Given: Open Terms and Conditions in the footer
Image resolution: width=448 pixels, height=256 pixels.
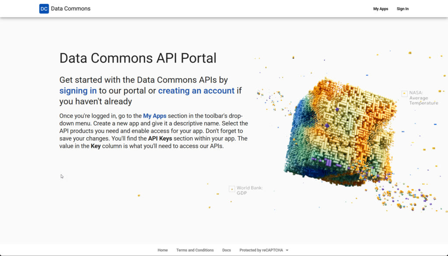Looking at the screenshot, I should pyautogui.click(x=195, y=250).
